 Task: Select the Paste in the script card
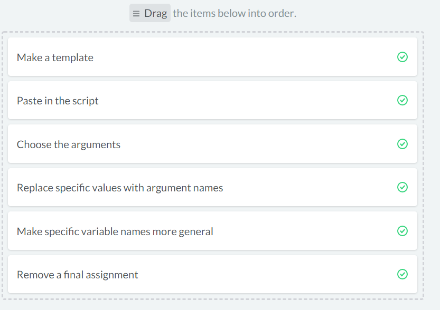pyautogui.click(x=212, y=100)
